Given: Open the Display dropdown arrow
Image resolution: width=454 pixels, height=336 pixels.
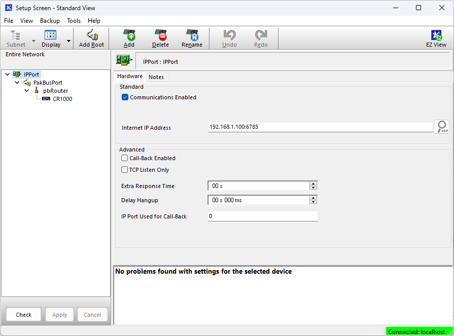Looking at the screenshot, I should [x=69, y=41].
